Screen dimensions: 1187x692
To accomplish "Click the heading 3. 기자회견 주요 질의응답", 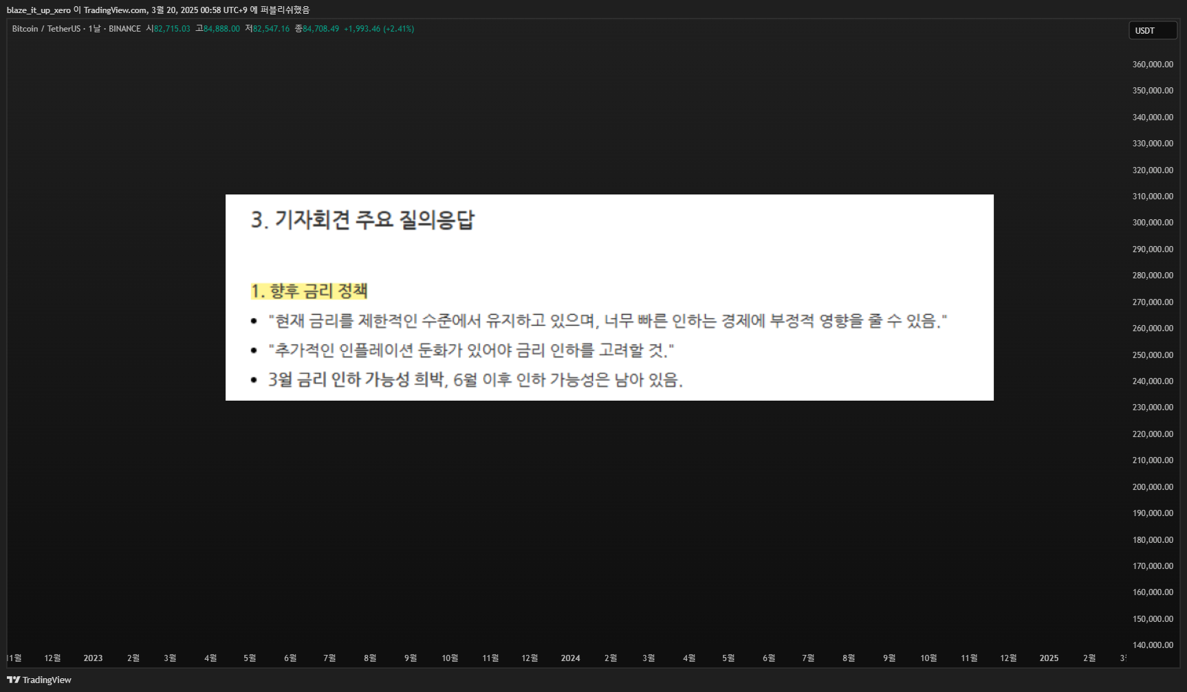I will tap(362, 220).
